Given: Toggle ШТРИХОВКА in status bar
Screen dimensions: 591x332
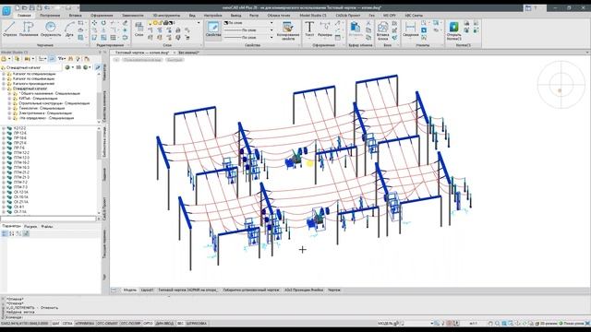Looking at the screenshot, I should pos(197,324).
